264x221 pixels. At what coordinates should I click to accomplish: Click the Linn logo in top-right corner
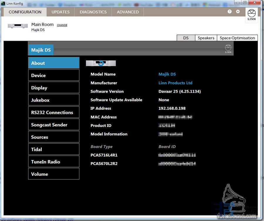[x=251, y=15]
